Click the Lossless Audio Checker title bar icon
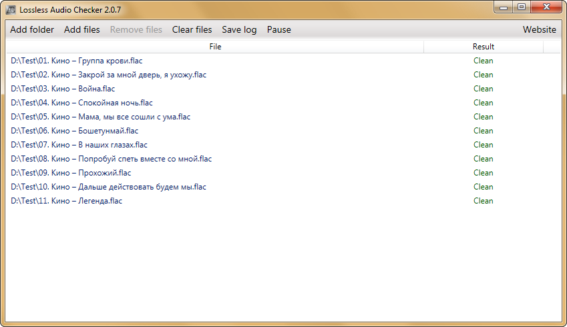This screenshot has height=327, width=567. tap(11, 10)
